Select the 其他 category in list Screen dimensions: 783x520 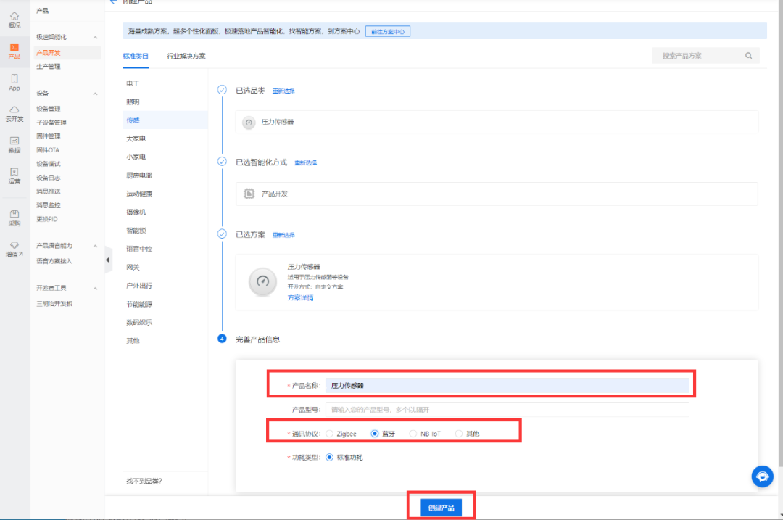pyautogui.click(x=133, y=341)
